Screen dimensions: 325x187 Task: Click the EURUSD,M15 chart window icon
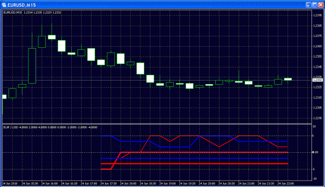click(4, 5)
